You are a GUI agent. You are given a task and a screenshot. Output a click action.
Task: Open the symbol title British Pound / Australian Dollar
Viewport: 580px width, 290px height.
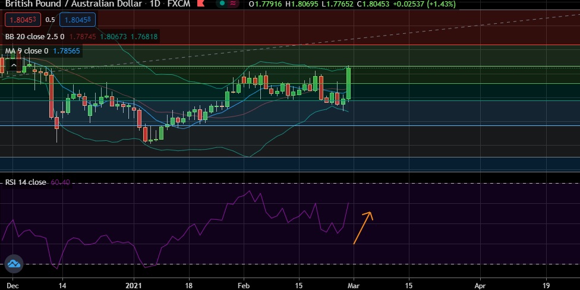(x=73, y=4)
